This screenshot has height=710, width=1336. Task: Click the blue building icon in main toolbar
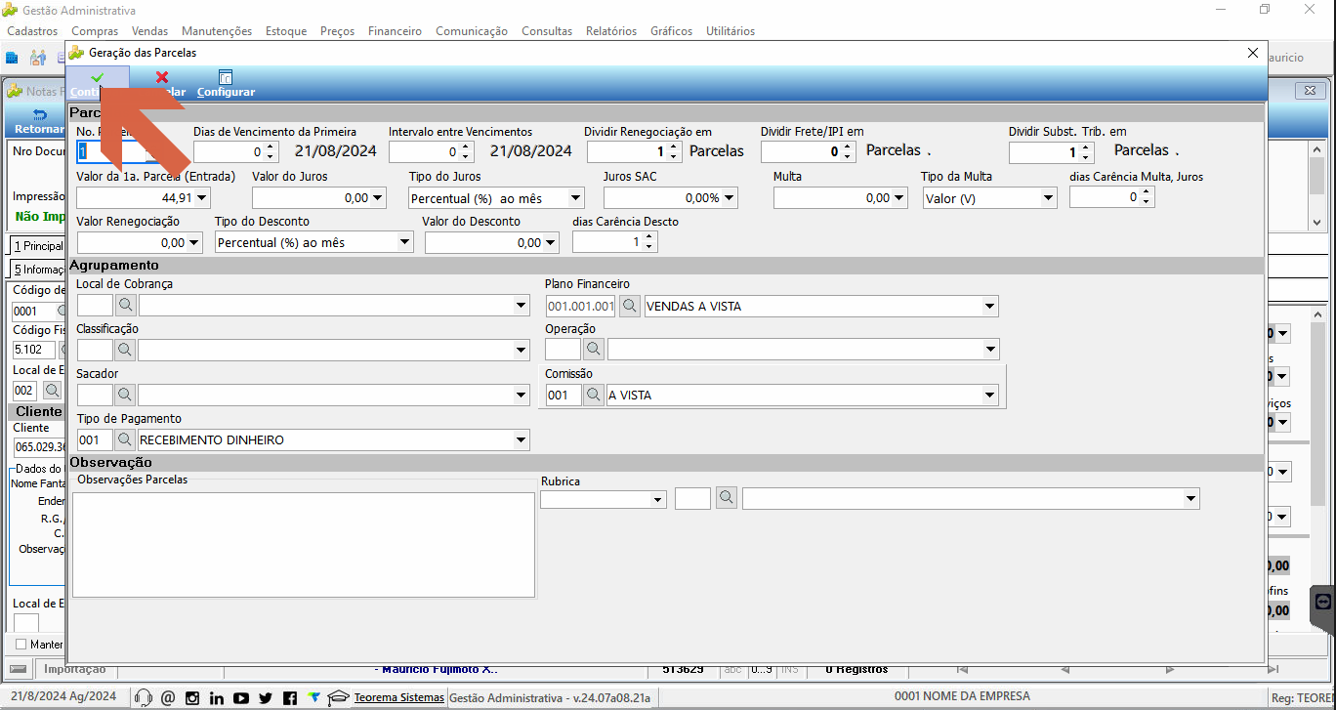click(13, 58)
